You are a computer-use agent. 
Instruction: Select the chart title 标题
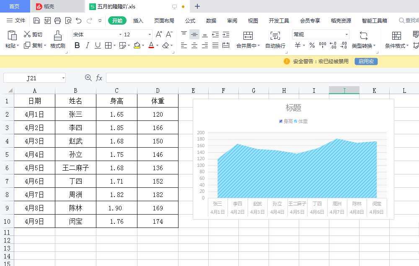click(293, 107)
